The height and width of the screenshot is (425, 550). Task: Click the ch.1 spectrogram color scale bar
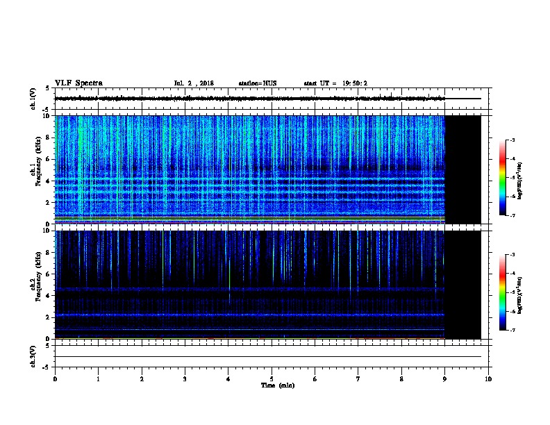tap(502, 178)
